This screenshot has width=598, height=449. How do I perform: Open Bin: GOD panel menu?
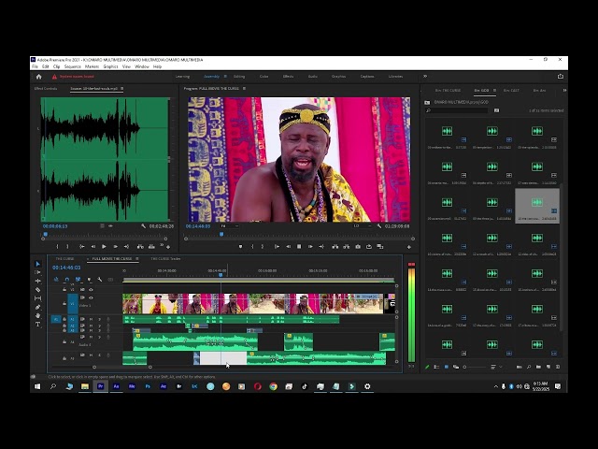[494, 91]
